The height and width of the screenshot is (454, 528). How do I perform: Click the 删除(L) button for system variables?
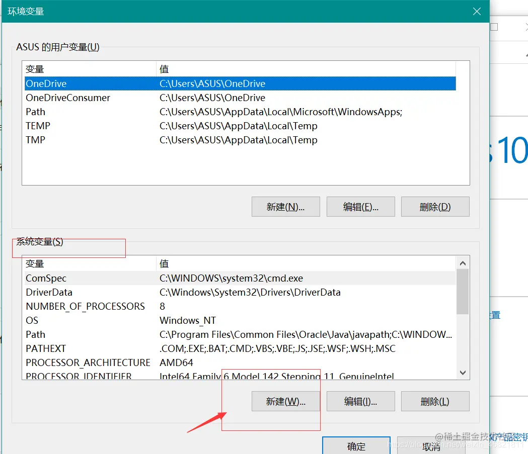435,401
